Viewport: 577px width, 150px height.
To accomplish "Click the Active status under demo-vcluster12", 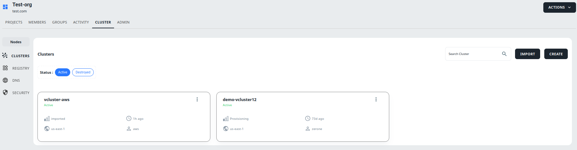I will tap(227, 105).
